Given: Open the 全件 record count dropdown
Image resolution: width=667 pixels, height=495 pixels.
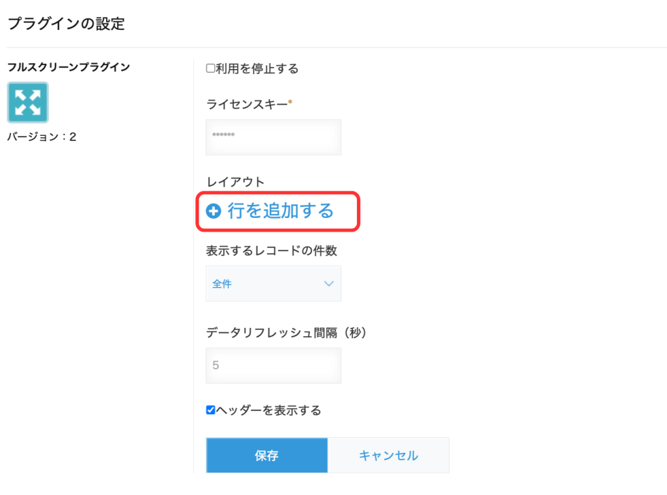Looking at the screenshot, I should [273, 284].
